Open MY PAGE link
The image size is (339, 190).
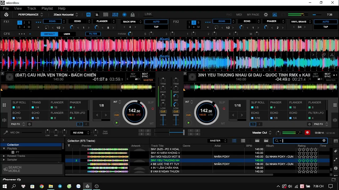pos(253,15)
